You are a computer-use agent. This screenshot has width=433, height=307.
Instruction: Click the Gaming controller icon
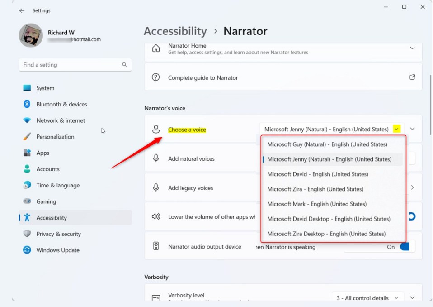(x=27, y=201)
